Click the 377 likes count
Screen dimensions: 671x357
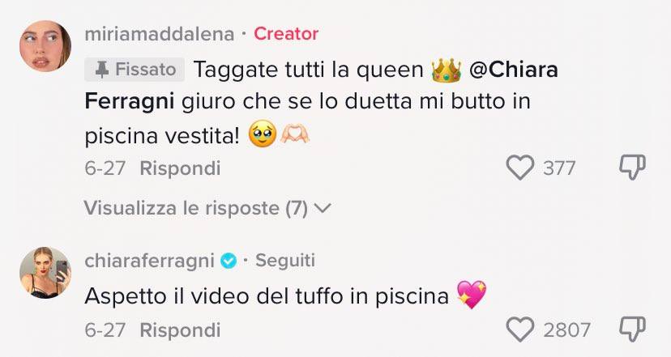click(559, 168)
